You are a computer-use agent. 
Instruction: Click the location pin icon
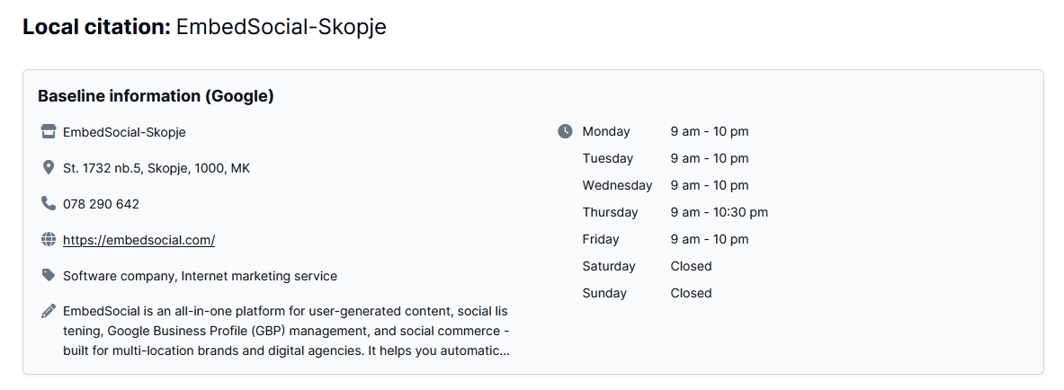(x=49, y=168)
